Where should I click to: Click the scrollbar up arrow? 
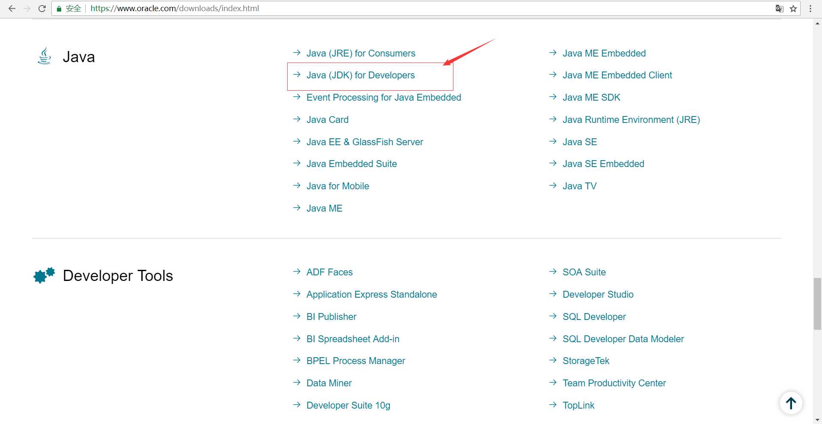coord(817,24)
